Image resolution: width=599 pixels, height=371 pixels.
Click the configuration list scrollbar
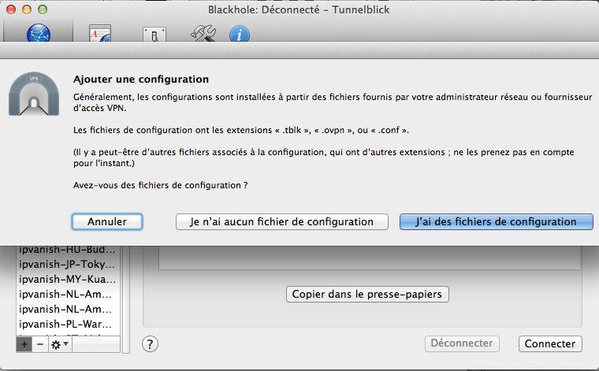click(125, 299)
